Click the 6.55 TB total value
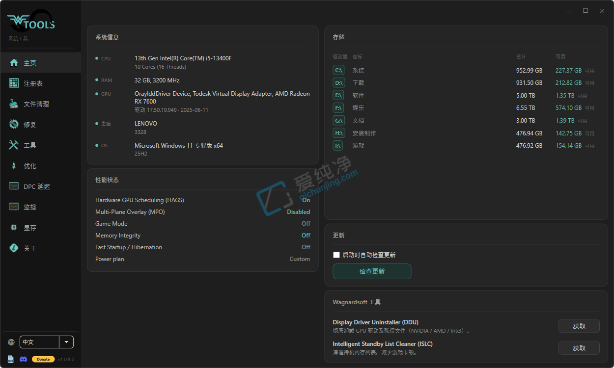 (x=526, y=108)
